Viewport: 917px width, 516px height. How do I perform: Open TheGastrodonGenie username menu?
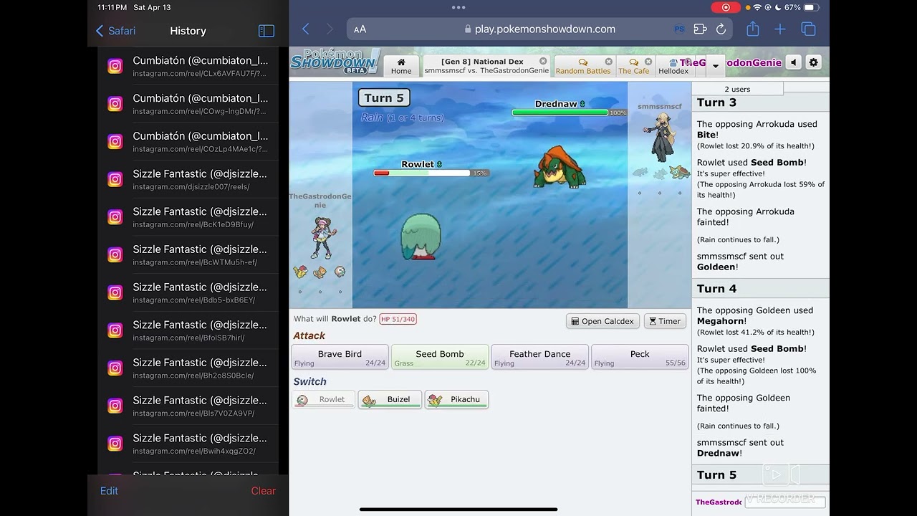[731, 62]
